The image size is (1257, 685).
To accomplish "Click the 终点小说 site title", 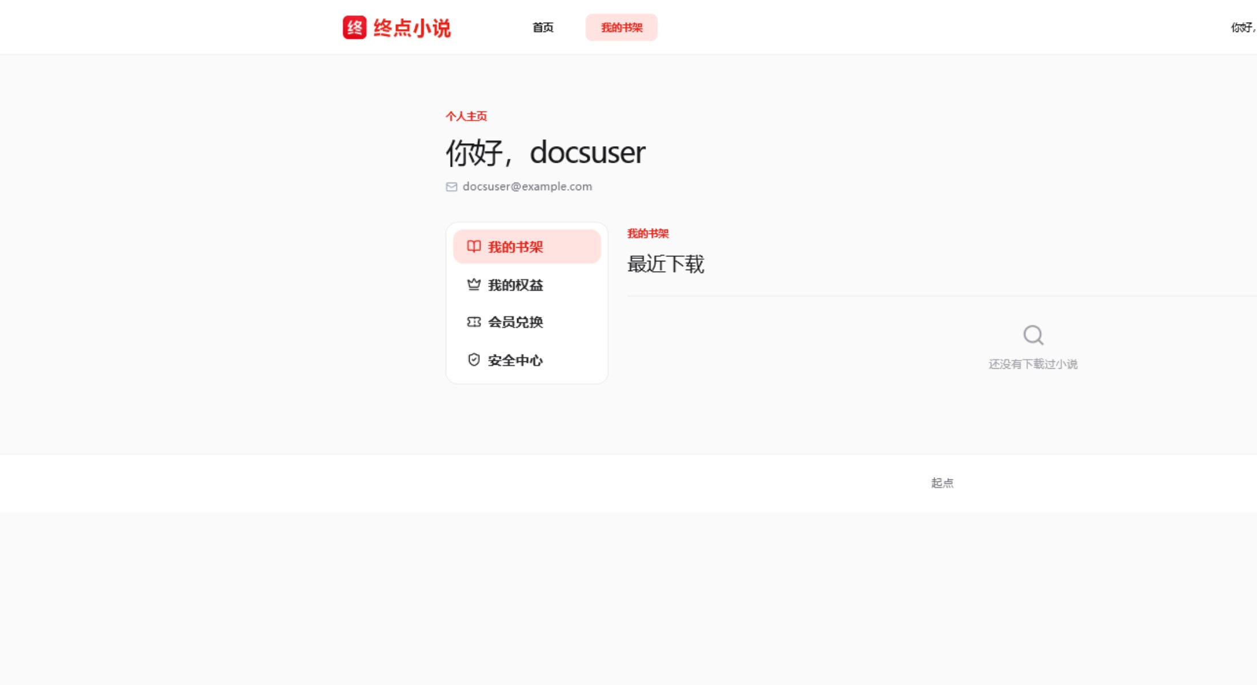I will tap(412, 27).
